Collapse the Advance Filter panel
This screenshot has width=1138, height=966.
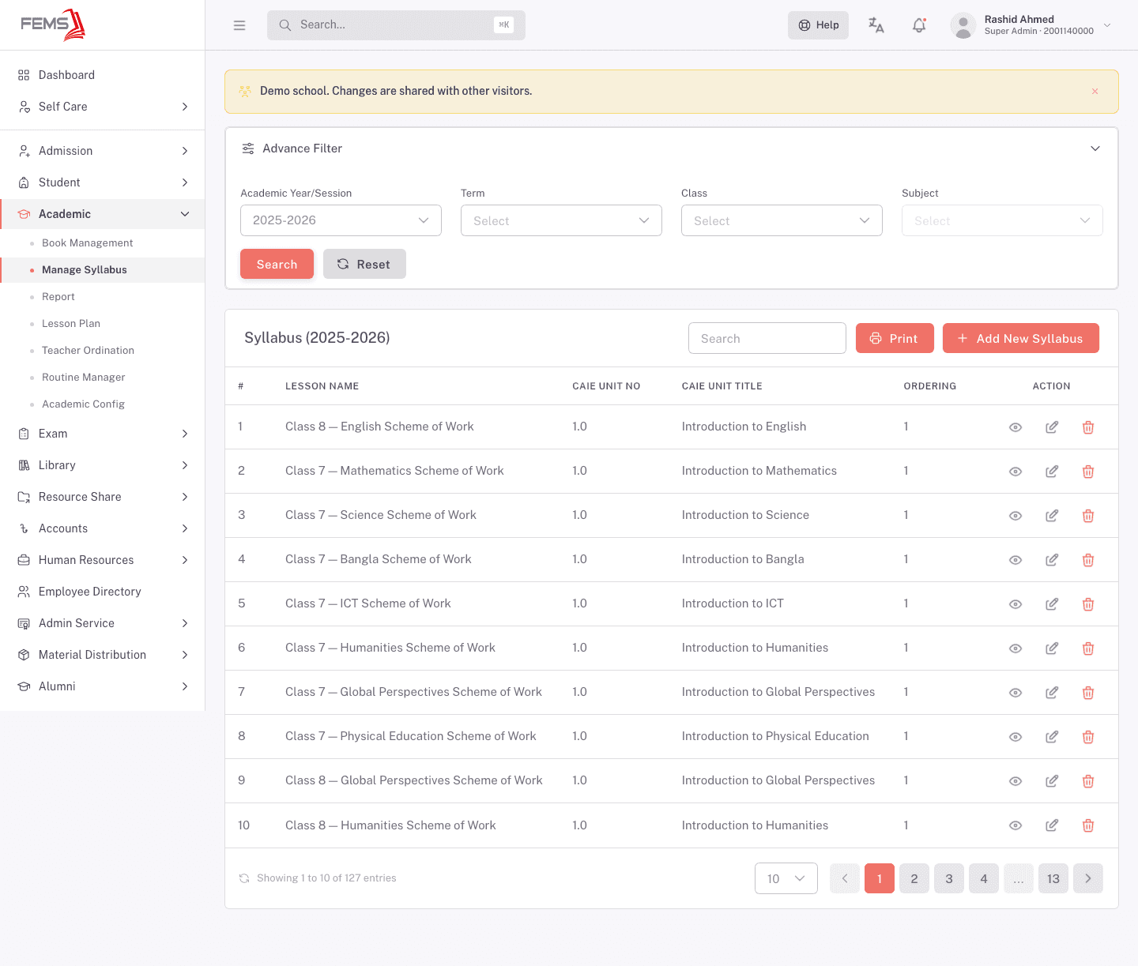point(1095,148)
